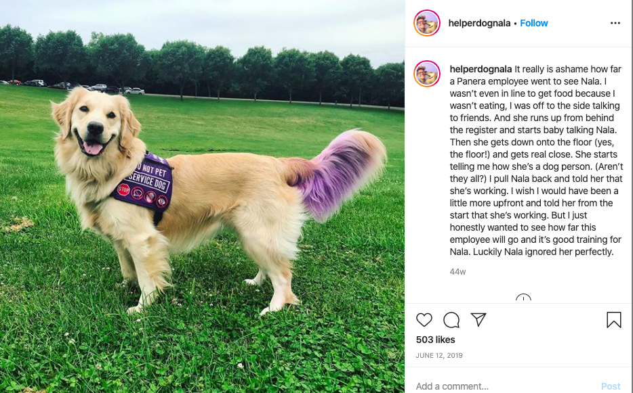Screen dimensions: 633x393
Task: Click the golden retriever photo
Action: point(202,196)
